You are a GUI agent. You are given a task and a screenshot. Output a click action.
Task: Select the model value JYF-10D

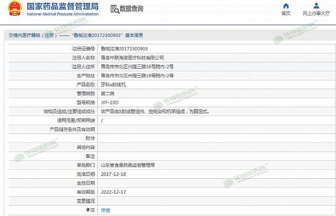click(110, 103)
